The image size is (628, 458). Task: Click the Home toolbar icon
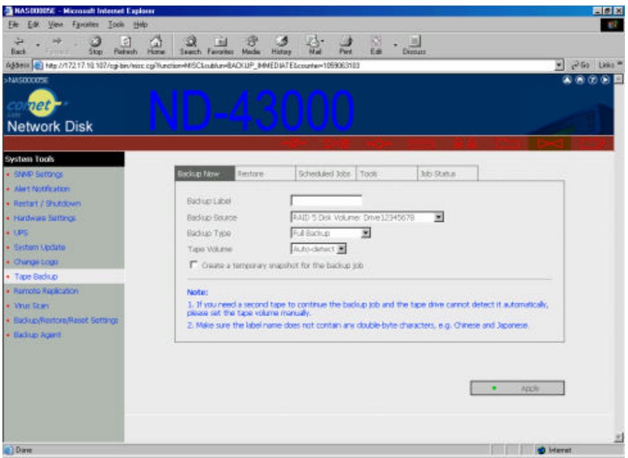tap(156, 41)
